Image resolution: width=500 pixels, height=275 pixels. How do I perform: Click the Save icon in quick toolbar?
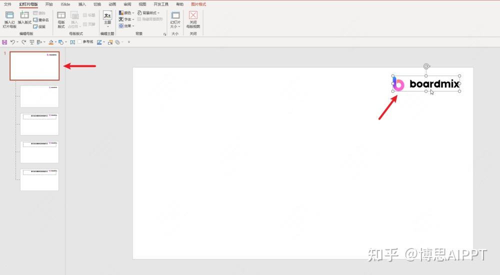[4, 42]
